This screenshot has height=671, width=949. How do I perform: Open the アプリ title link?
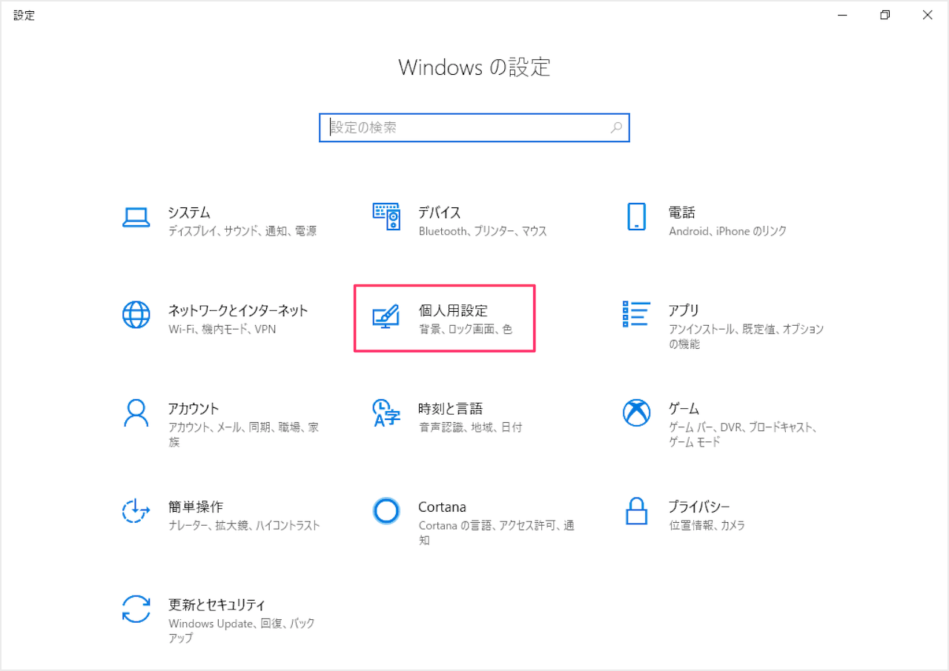tap(684, 310)
